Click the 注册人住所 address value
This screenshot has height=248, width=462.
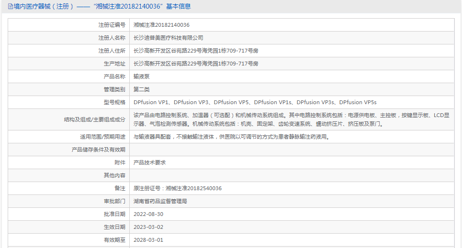(x=195, y=51)
